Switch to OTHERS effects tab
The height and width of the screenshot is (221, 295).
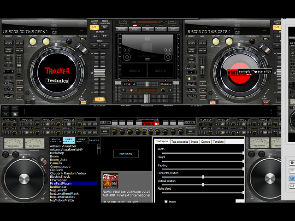(94, 140)
